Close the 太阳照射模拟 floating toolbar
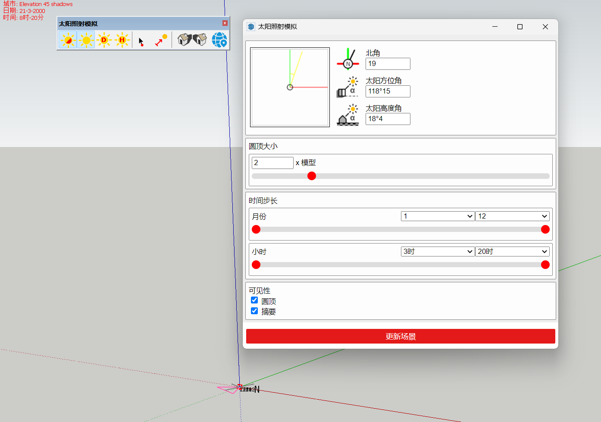This screenshot has width=601, height=422. 225,23
